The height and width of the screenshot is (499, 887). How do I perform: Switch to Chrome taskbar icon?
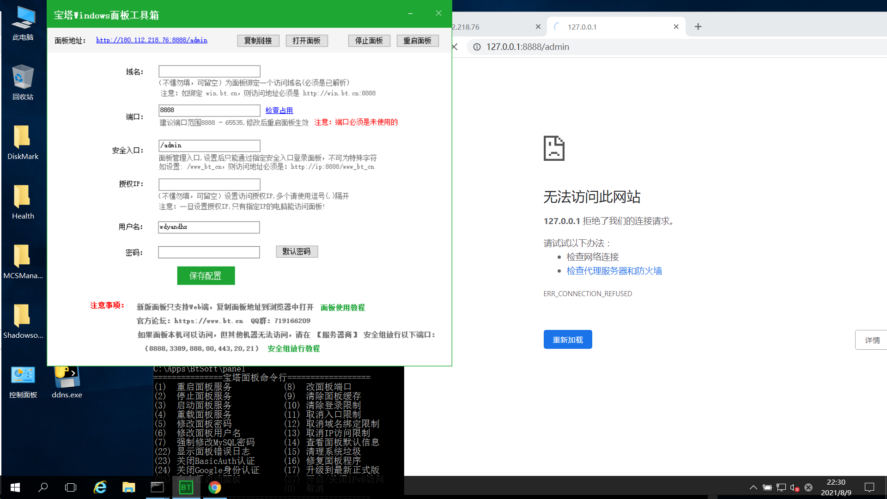[214, 487]
